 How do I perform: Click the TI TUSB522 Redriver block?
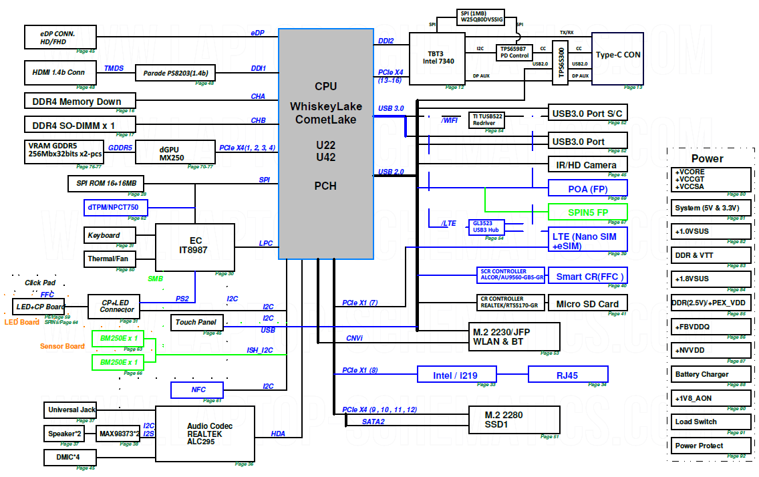pyautogui.click(x=486, y=120)
